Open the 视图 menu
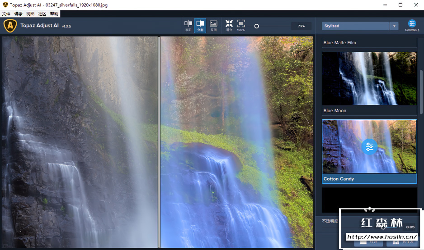 pyautogui.click(x=30, y=14)
